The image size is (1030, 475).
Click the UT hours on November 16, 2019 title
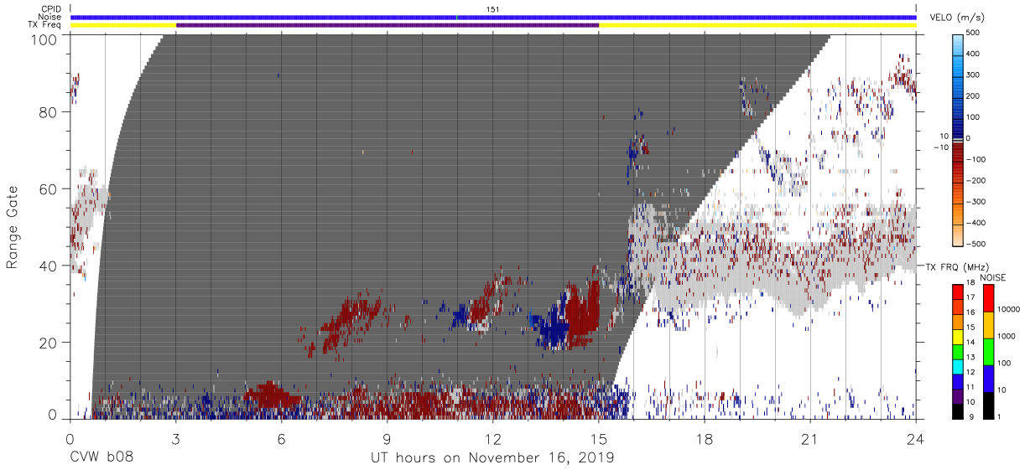coord(493,458)
